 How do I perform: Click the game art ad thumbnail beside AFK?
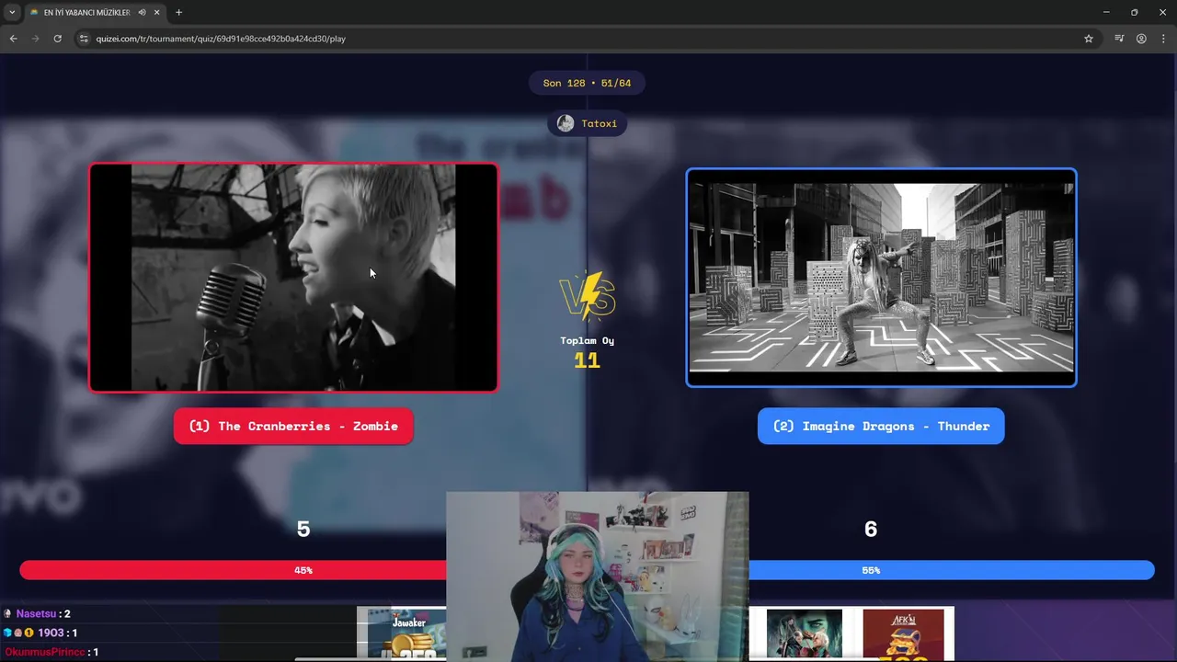pos(804,634)
